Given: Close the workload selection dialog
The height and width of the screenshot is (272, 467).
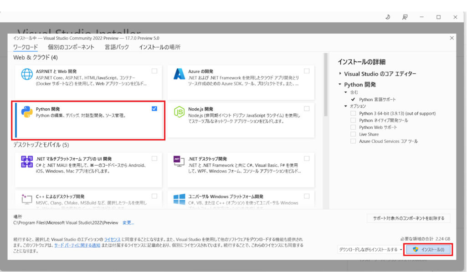Looking at the screenshot, I should coord(452,38).
